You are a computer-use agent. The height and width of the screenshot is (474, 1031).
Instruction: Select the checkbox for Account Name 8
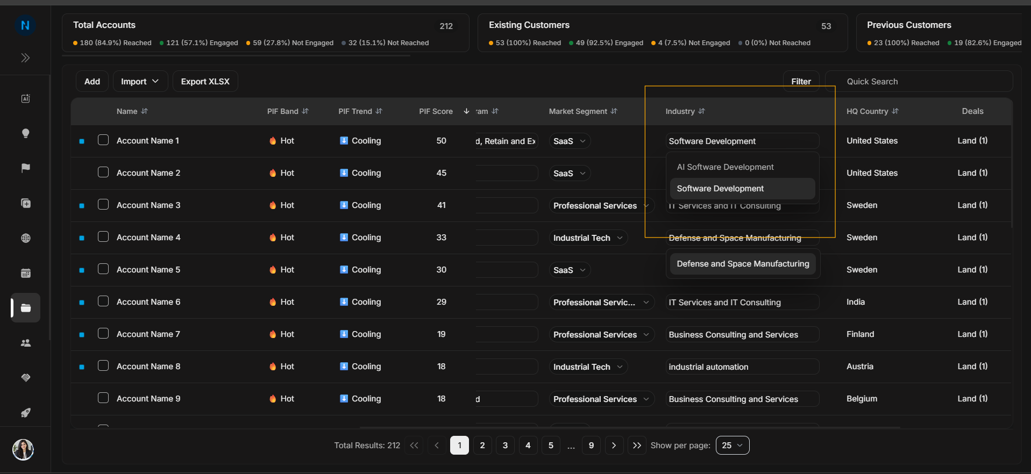point(103,366)
